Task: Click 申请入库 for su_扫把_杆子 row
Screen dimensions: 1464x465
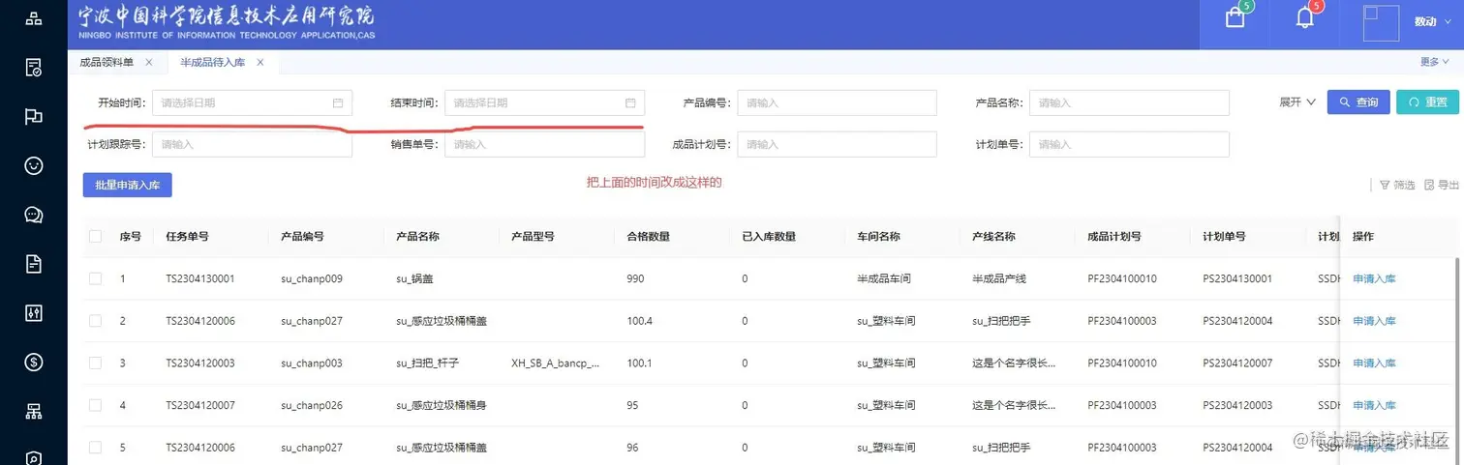Action: 1374,363
